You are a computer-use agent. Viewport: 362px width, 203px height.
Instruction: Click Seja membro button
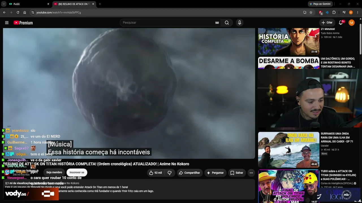tap(54, 173)
